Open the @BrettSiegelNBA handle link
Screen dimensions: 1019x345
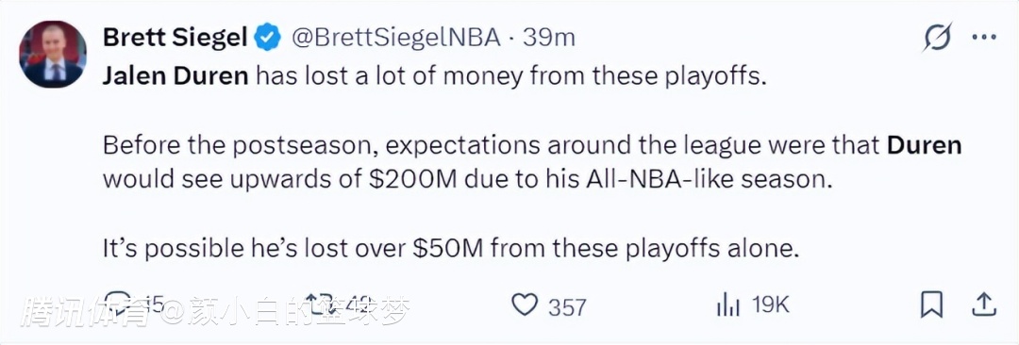[396, 38]
